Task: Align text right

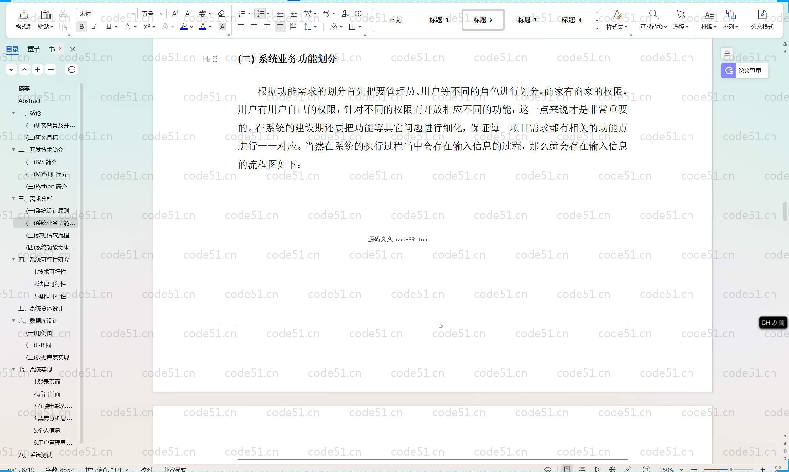Action: (267, 27)
